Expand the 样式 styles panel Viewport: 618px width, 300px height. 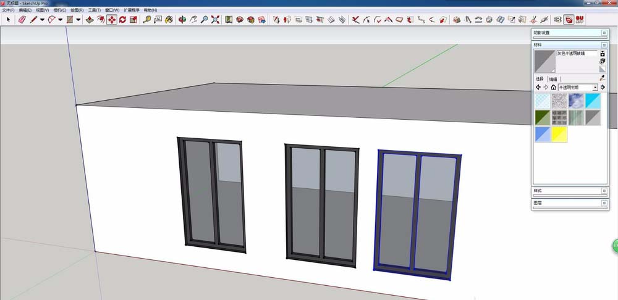pos(604,191)
